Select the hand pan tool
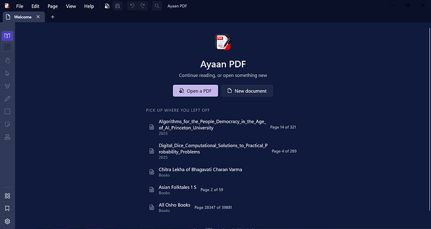Viewport: 431px width, 229px height. tap(7, 61)
